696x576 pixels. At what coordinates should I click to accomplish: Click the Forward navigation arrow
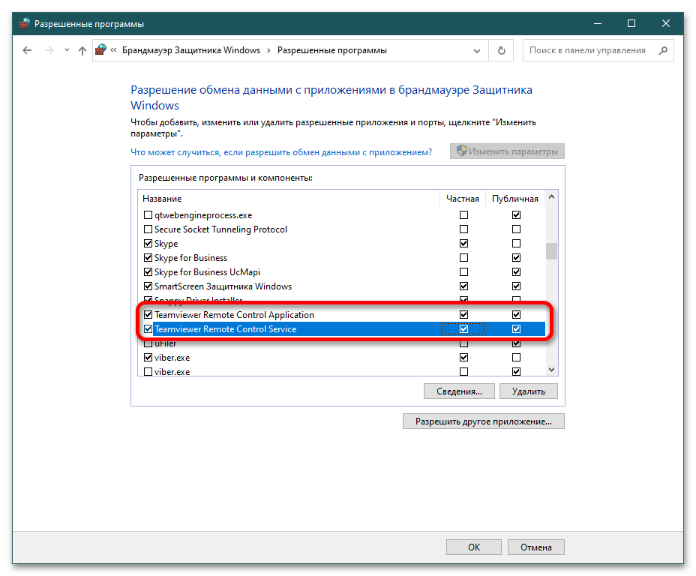click(x=49, y=51)
